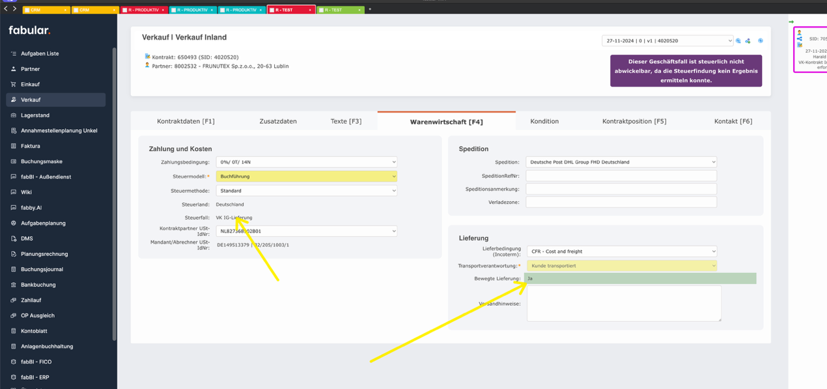Screen dimensions: 827x389
Task: Click the globe icon right of the share icon
Action: click(x=761, y=41)
